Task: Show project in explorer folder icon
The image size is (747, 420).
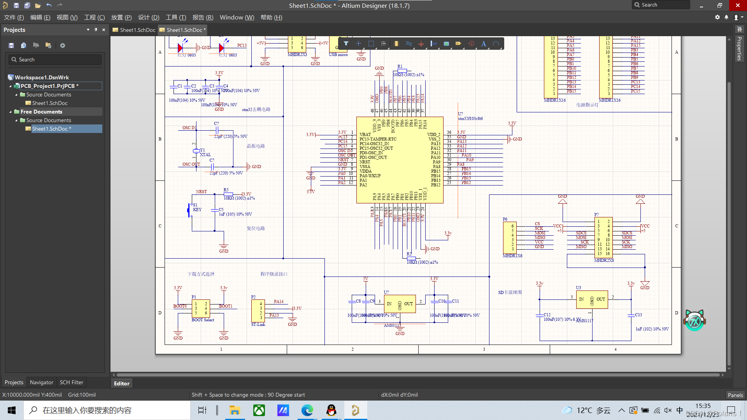Action: pos(36,45)
